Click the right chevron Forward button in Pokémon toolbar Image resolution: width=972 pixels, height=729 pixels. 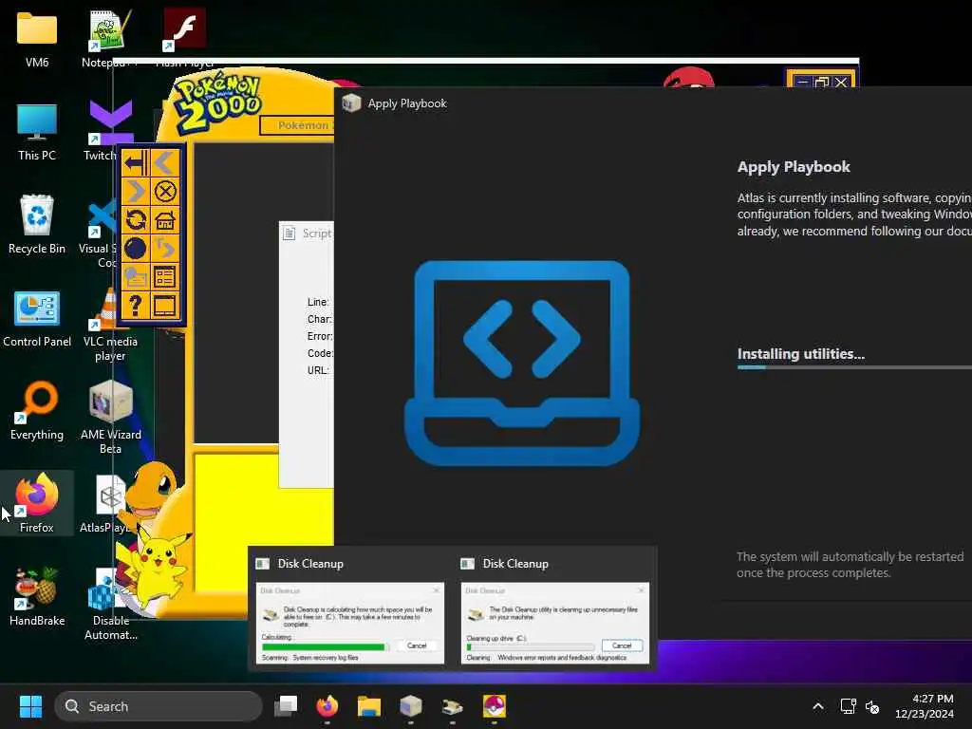coord(136,192)
